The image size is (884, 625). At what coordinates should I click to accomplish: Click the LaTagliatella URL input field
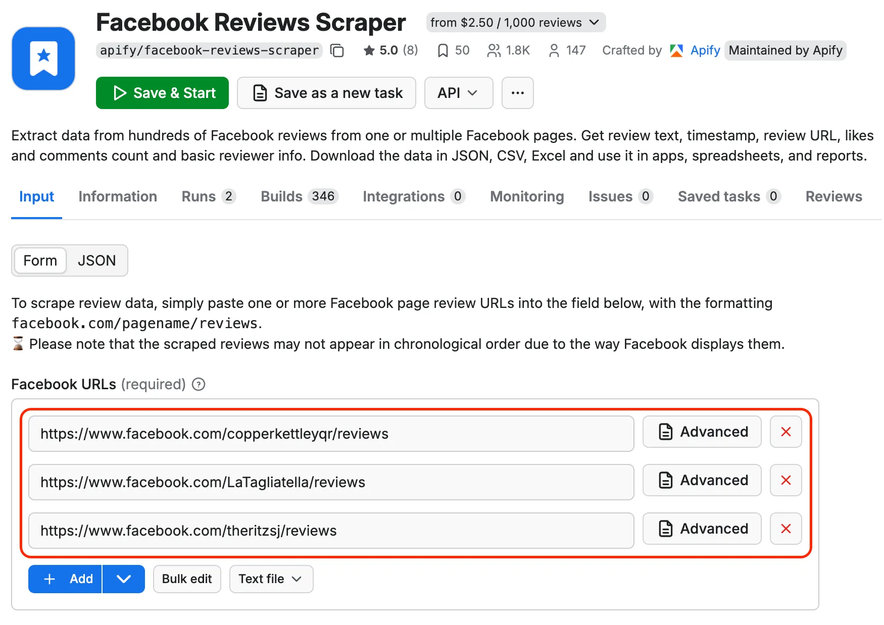331,482
